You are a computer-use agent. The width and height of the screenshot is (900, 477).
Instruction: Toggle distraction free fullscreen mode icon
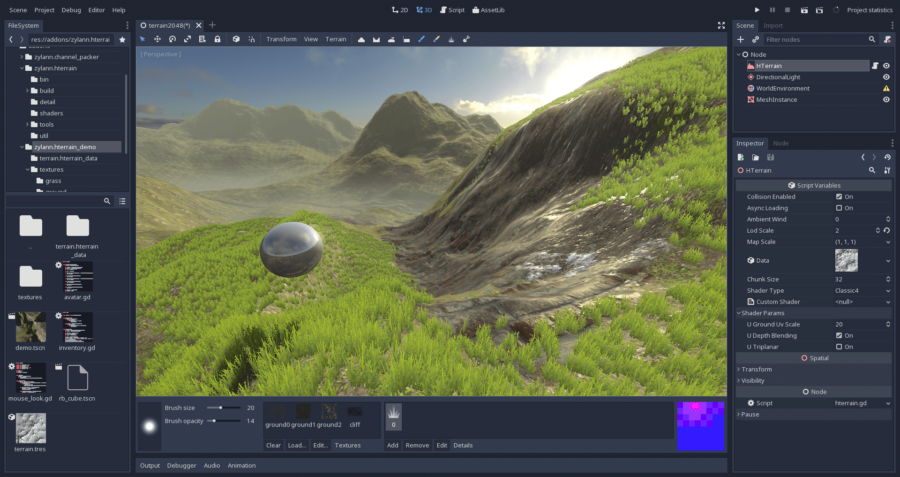coord(721,25)
